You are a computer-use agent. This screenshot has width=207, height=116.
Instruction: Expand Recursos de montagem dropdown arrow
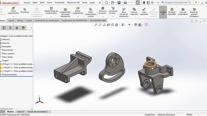tap(103, 16)
